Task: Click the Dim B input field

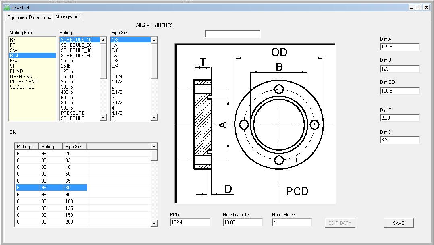Action: pyautogui.click(x=400, y=69)
